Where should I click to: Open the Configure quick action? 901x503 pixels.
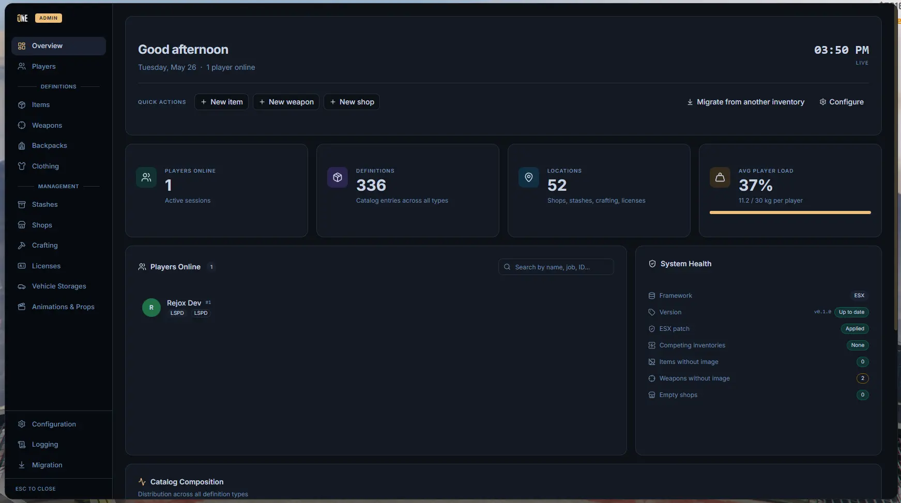(x=842, y=102)
